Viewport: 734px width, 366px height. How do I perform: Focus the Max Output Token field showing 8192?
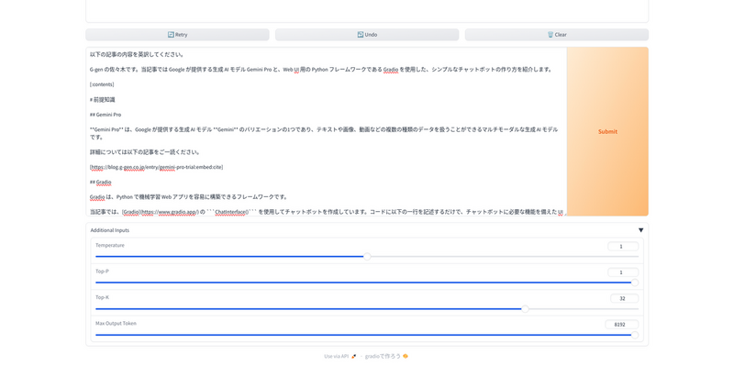pos(622,325)
